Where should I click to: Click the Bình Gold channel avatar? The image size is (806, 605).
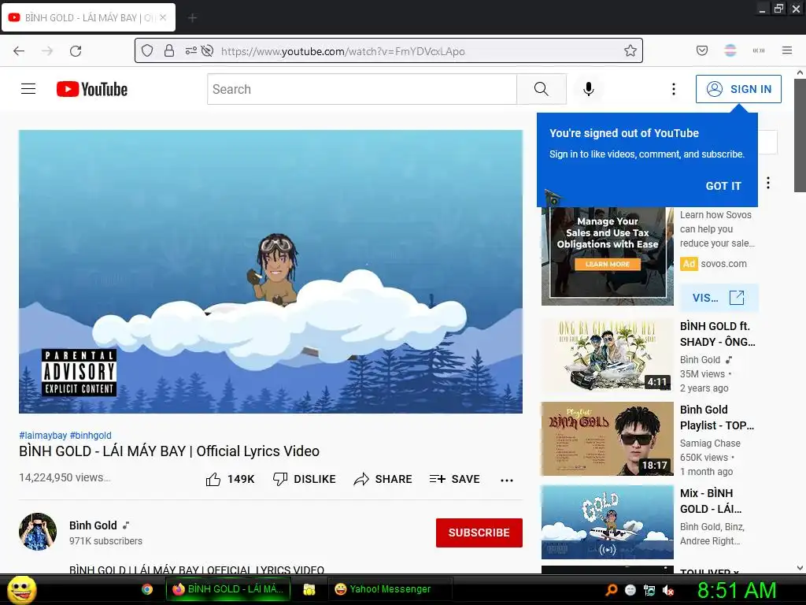pos(38,532)
